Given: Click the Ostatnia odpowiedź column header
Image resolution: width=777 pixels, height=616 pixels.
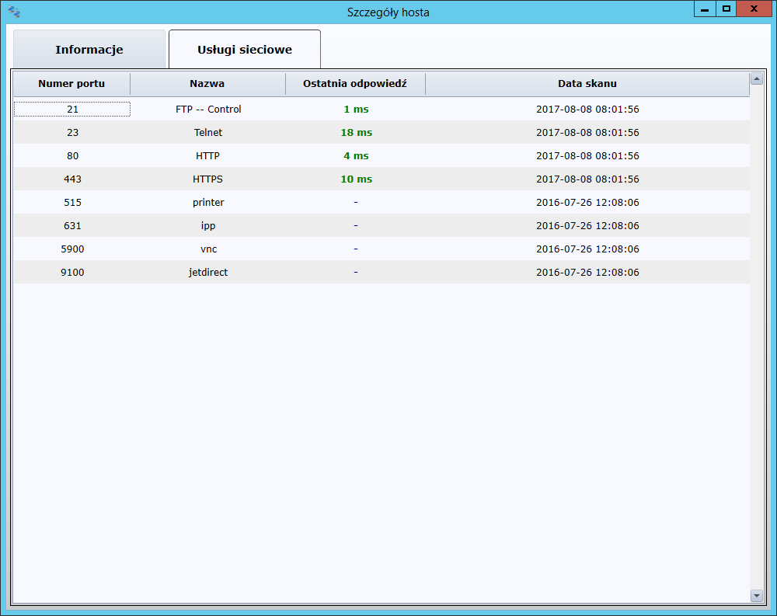Looking at the screenshot, I should (355, 84).
